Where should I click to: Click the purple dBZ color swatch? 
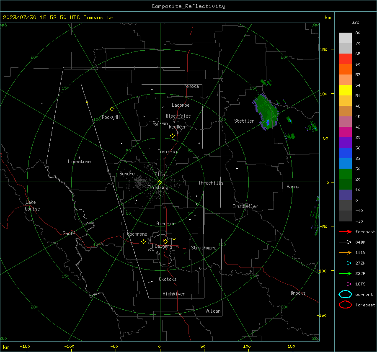click(345, 142)
